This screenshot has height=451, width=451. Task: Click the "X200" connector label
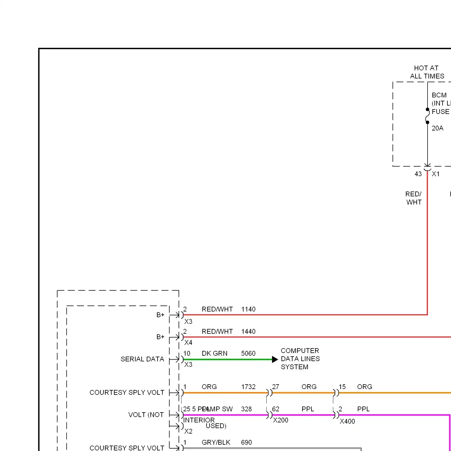pos(281,420)
